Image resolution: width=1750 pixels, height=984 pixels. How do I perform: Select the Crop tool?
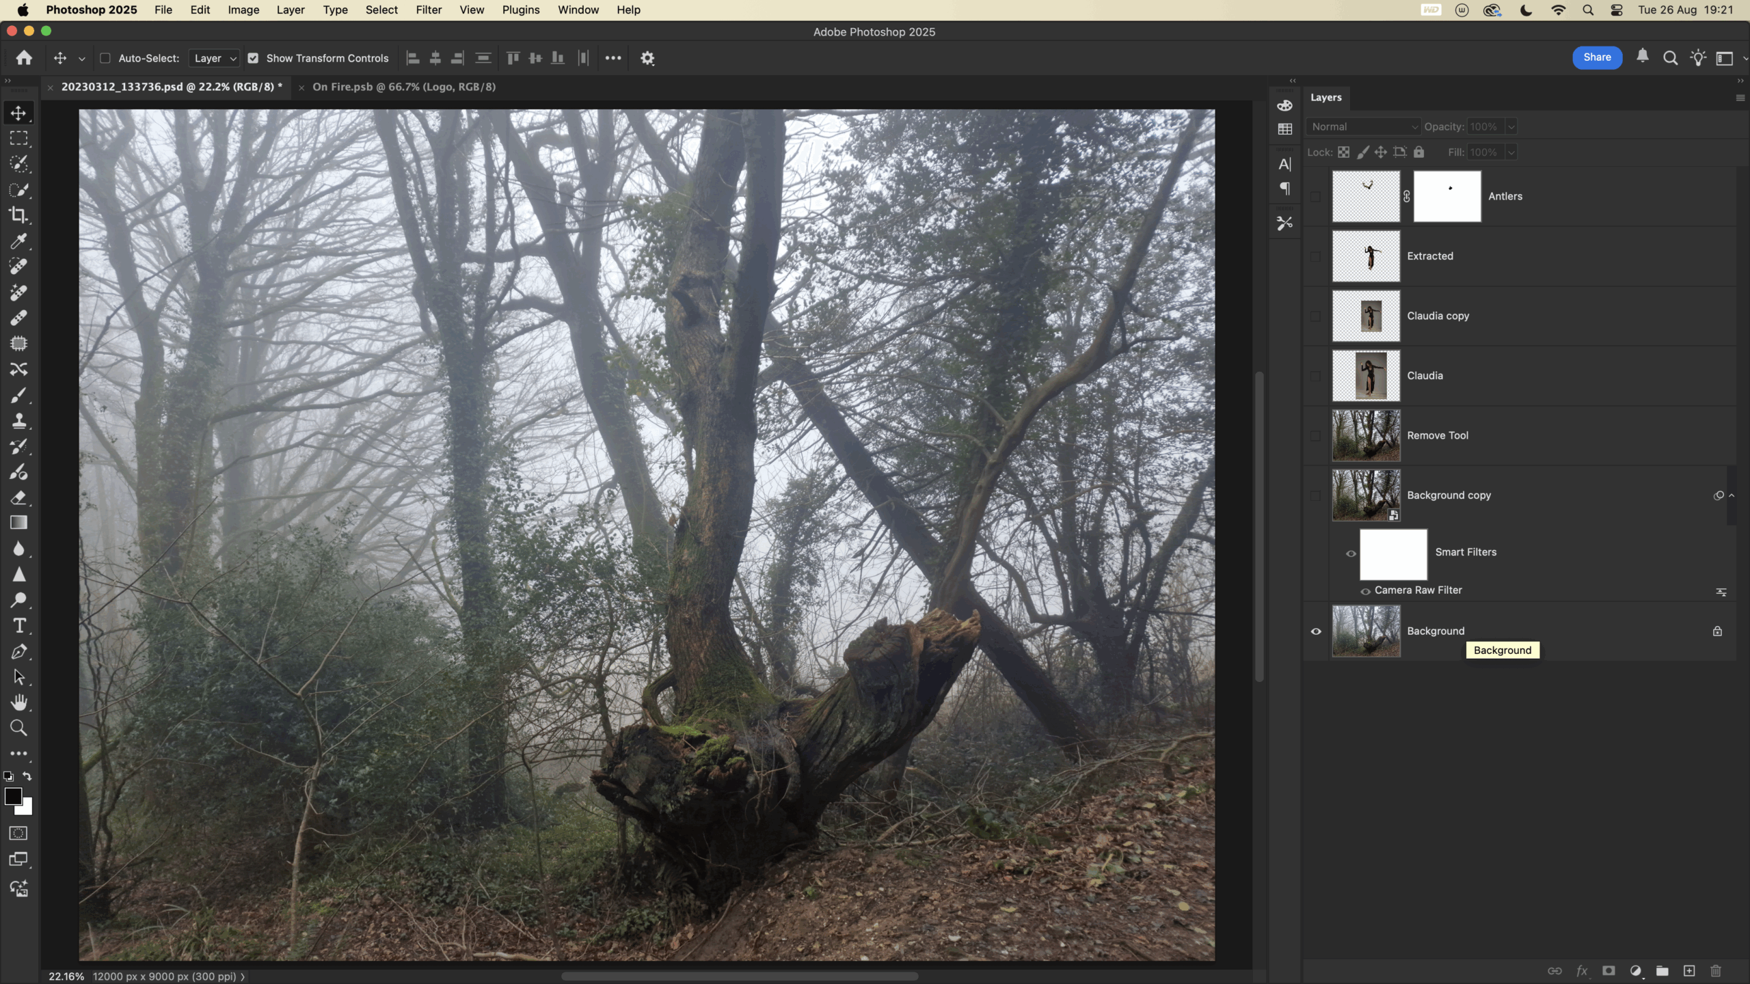tap(18, 215)
